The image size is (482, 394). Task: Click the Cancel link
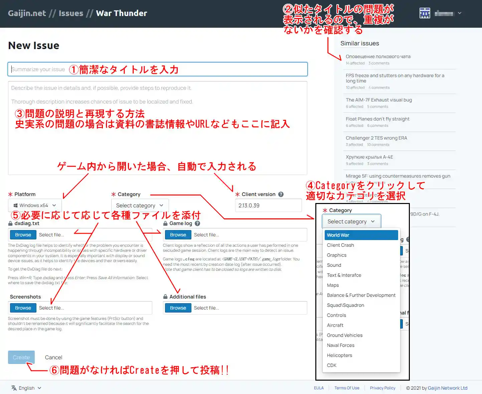click(x=53, y=357)
